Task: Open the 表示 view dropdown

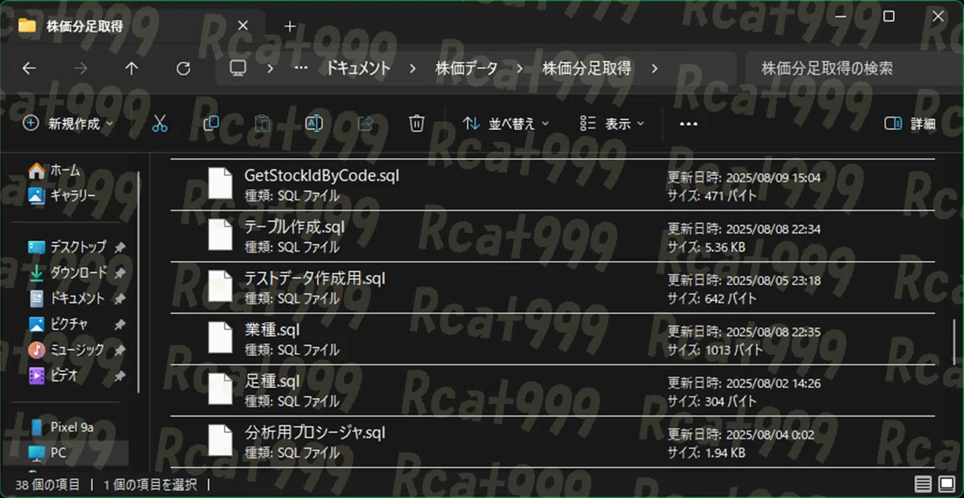Action: (x=612, y=124)
